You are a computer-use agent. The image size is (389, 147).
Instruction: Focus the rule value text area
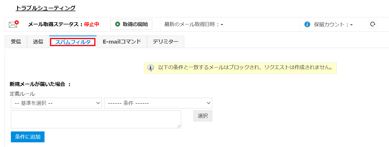[96, 119]
